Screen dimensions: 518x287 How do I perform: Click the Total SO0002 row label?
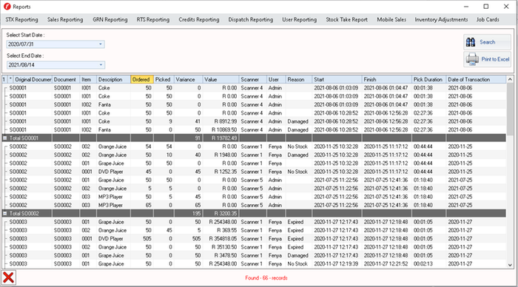(24, 213)
